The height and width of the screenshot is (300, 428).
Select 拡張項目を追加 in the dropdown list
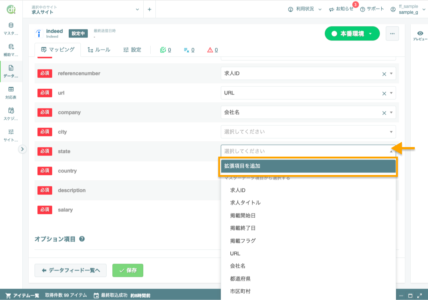pos(308,166)
